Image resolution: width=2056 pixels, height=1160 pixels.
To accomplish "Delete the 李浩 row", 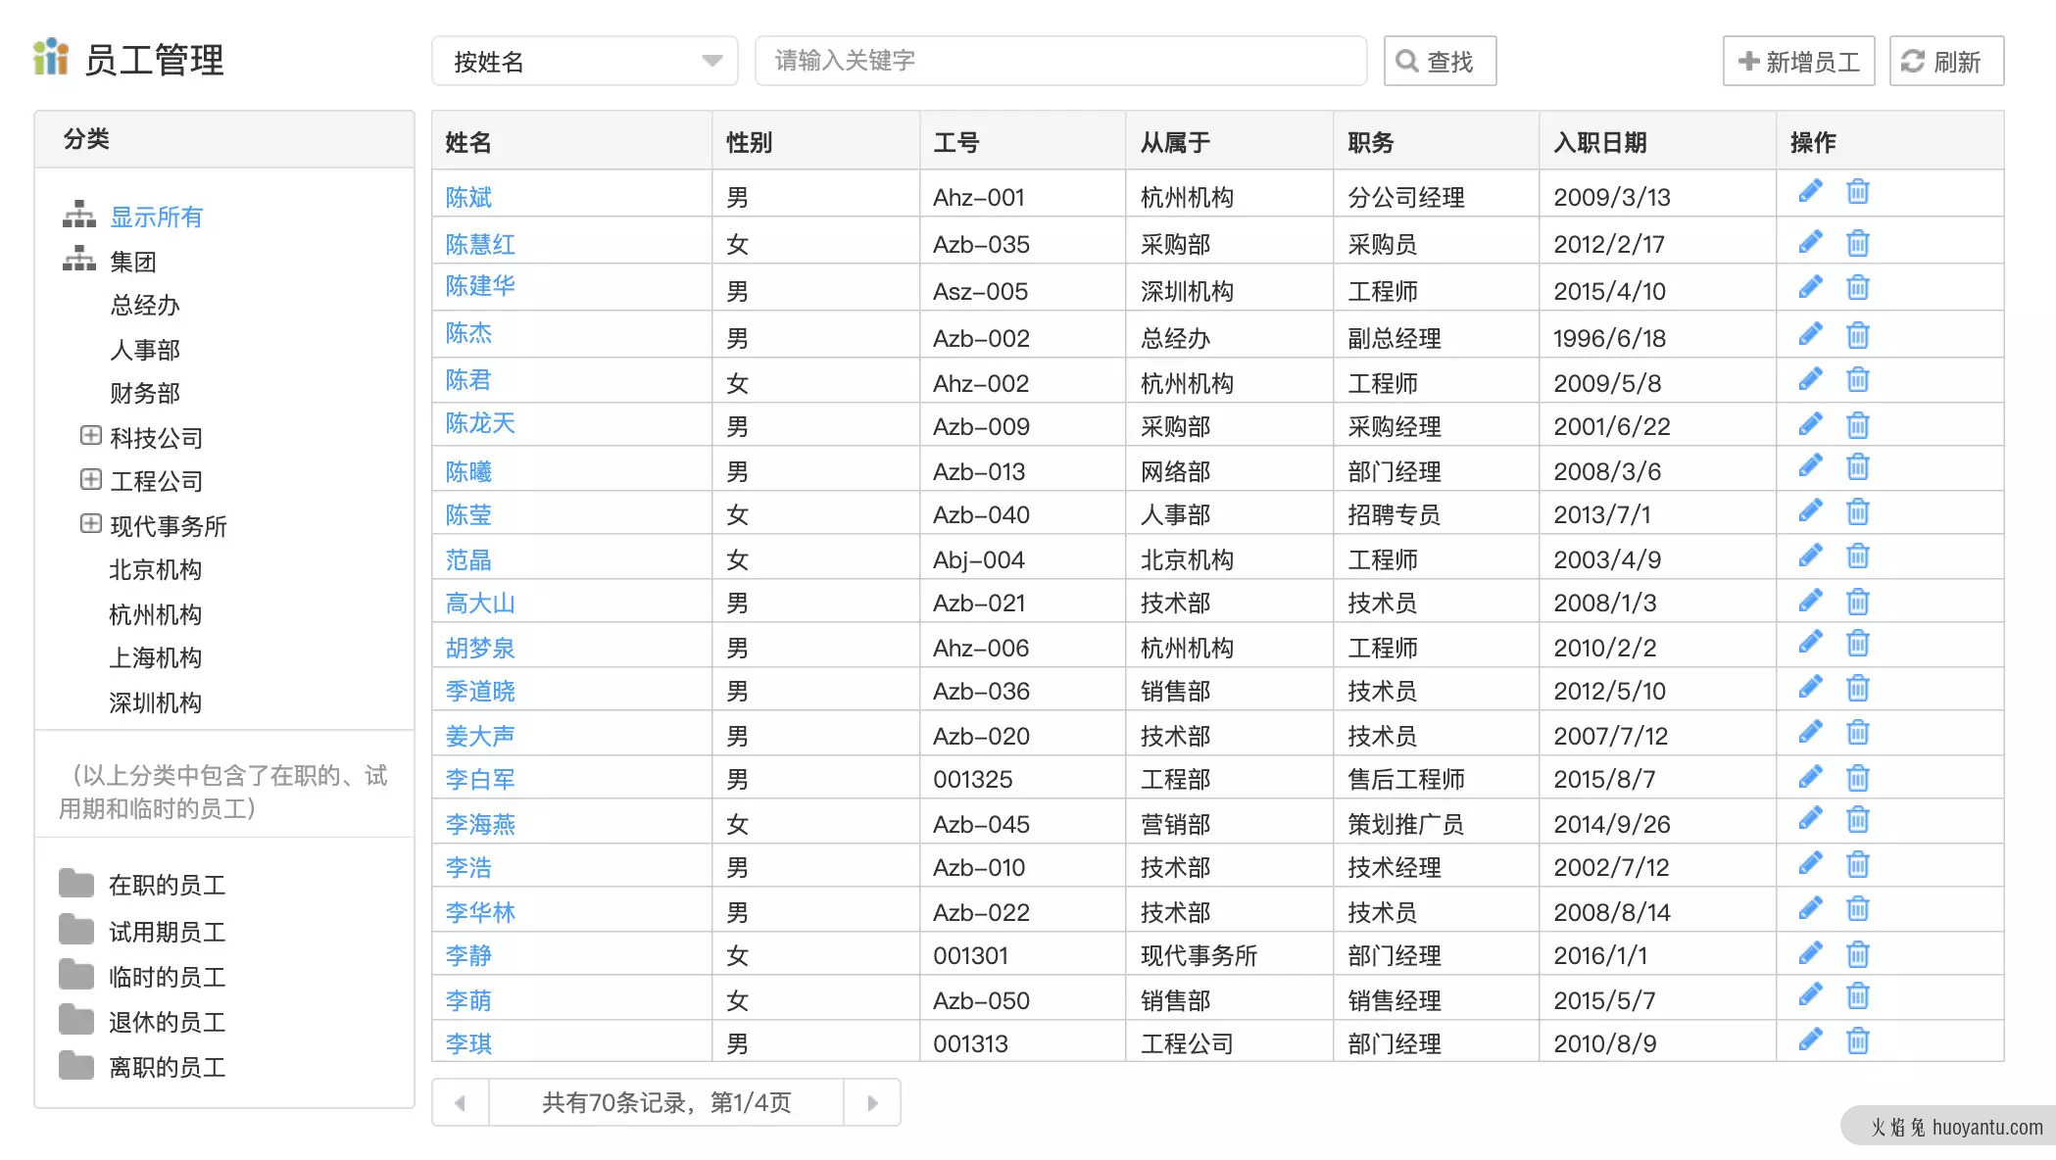I will coord(1857,863).
